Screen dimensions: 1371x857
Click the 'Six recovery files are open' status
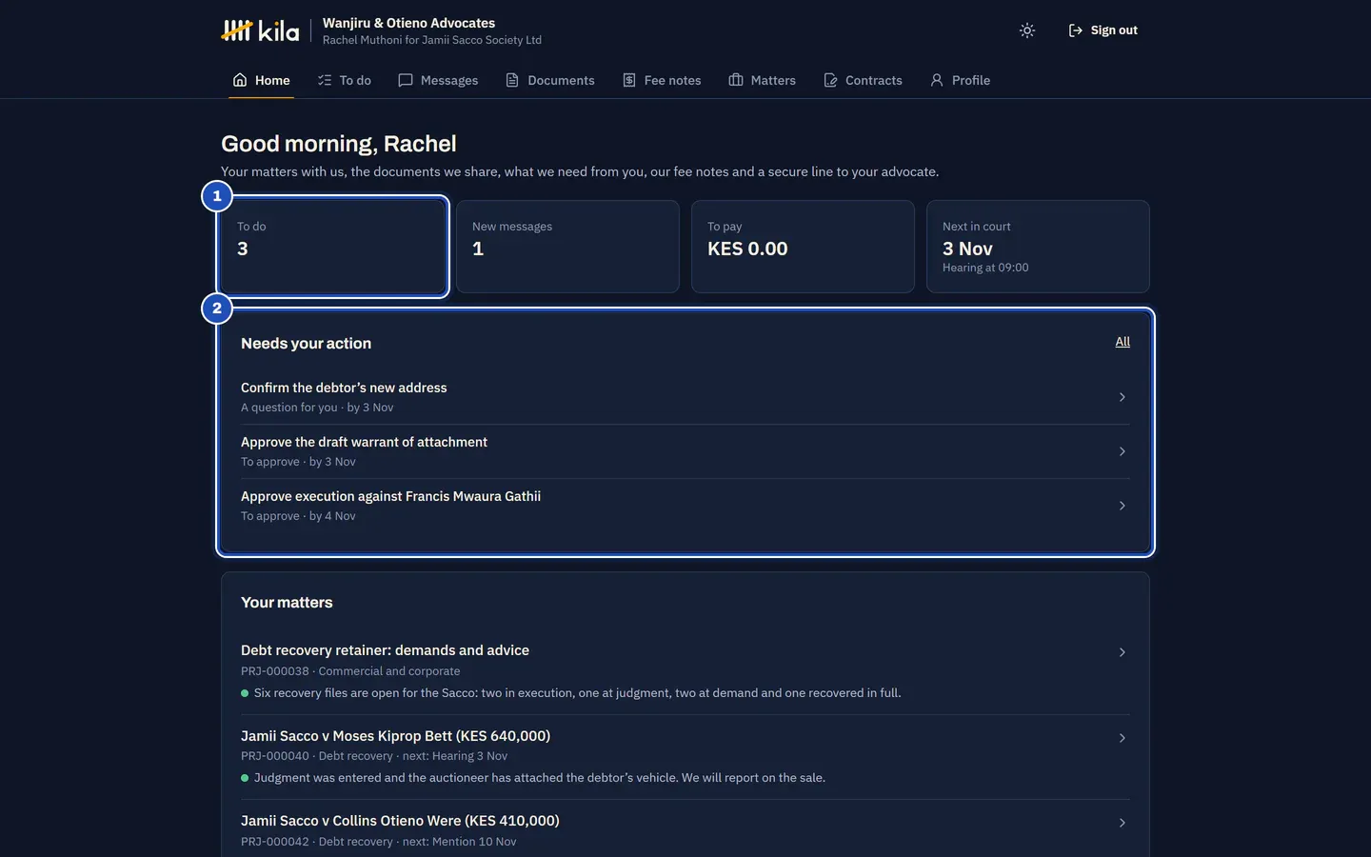[x=577, y=693]
